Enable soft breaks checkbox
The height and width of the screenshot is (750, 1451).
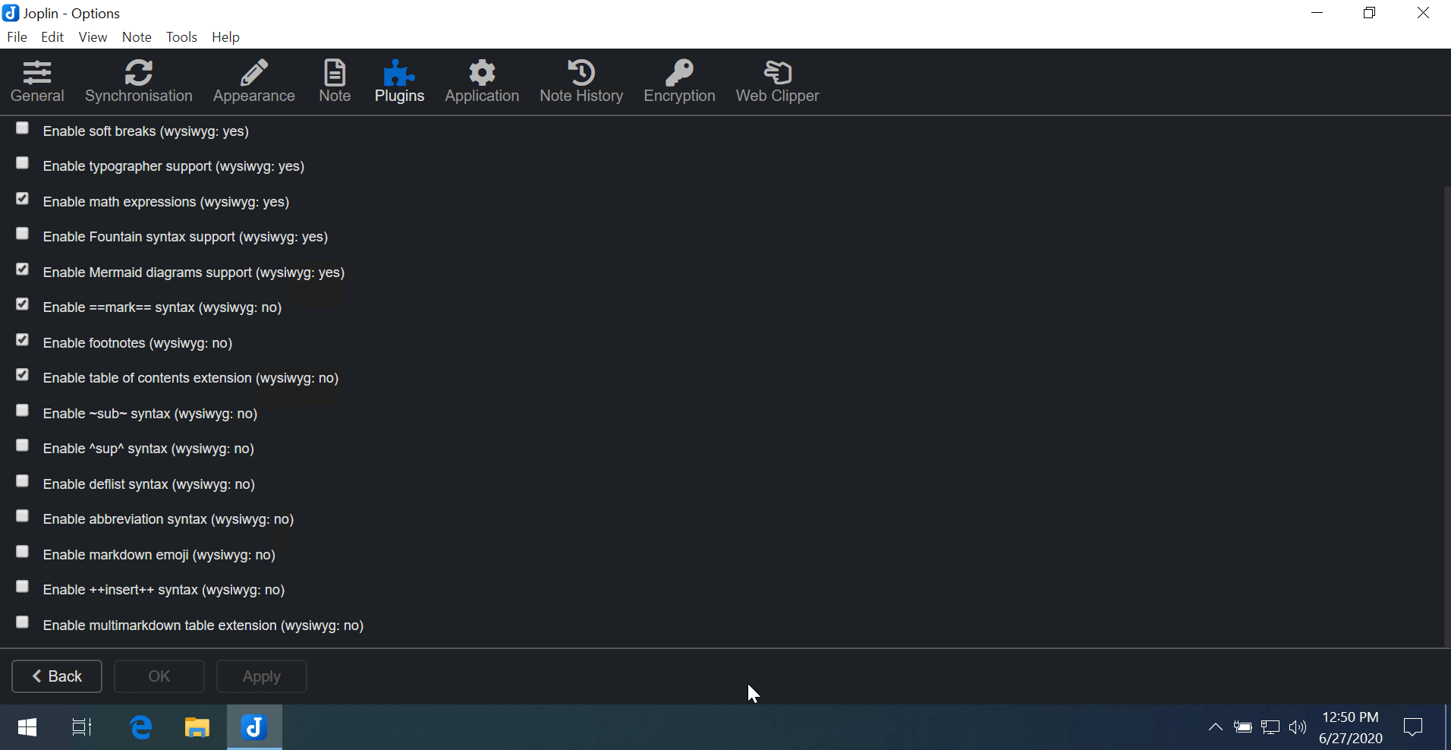[21, 128]
